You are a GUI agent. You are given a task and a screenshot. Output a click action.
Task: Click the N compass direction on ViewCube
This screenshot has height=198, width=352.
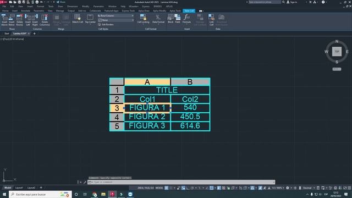[x=337, y=41]
